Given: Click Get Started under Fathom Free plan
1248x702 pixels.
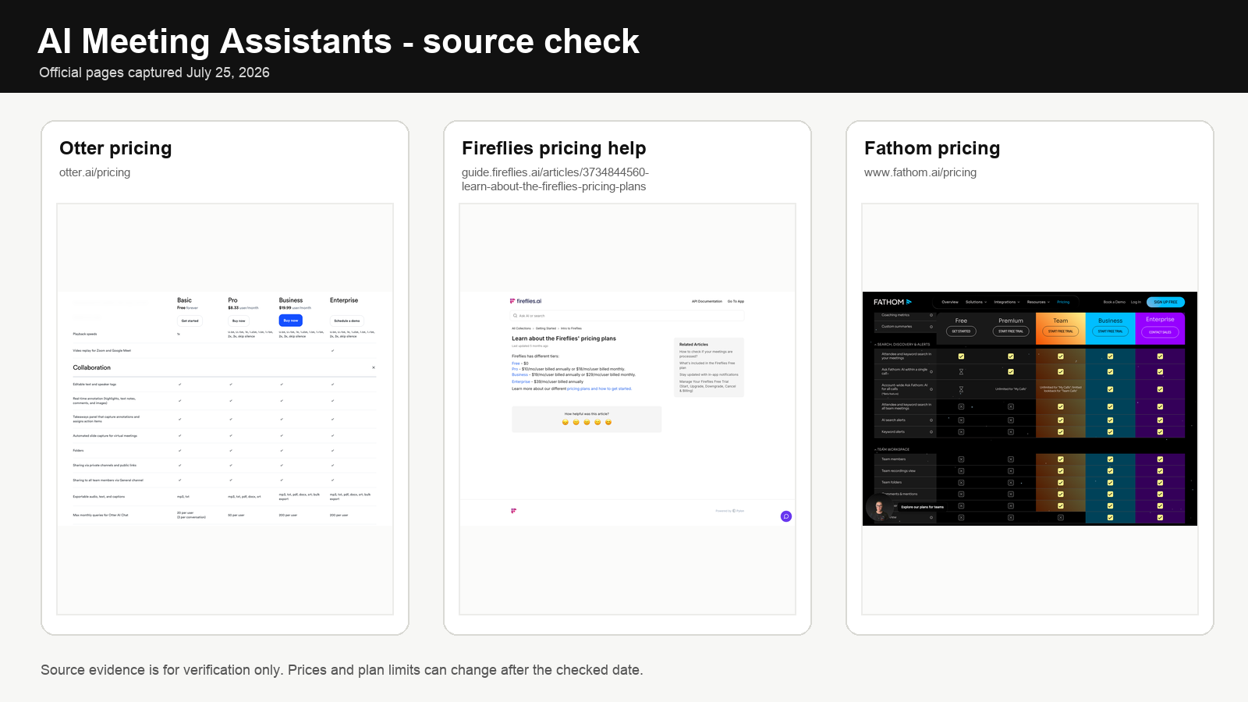Looking at the screenshot, I should point(961,331).
